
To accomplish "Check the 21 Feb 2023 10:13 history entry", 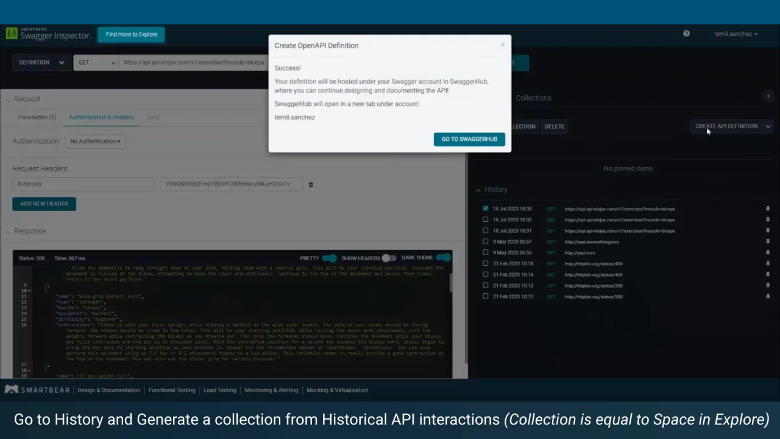I will 486,285.
